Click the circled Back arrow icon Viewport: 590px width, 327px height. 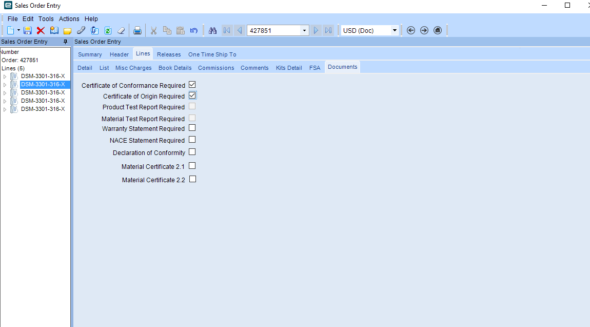411,30
